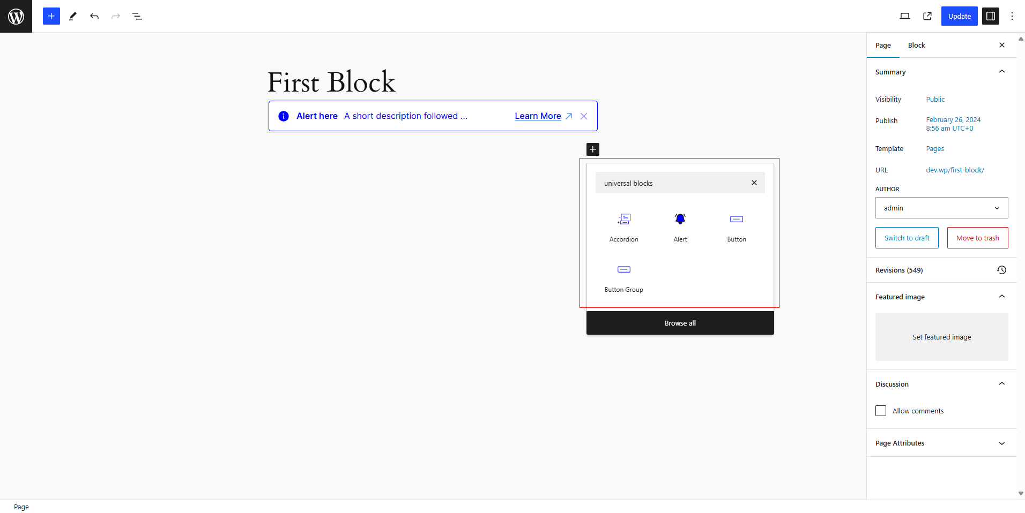Collapse the Summary section

[1002, 72]
